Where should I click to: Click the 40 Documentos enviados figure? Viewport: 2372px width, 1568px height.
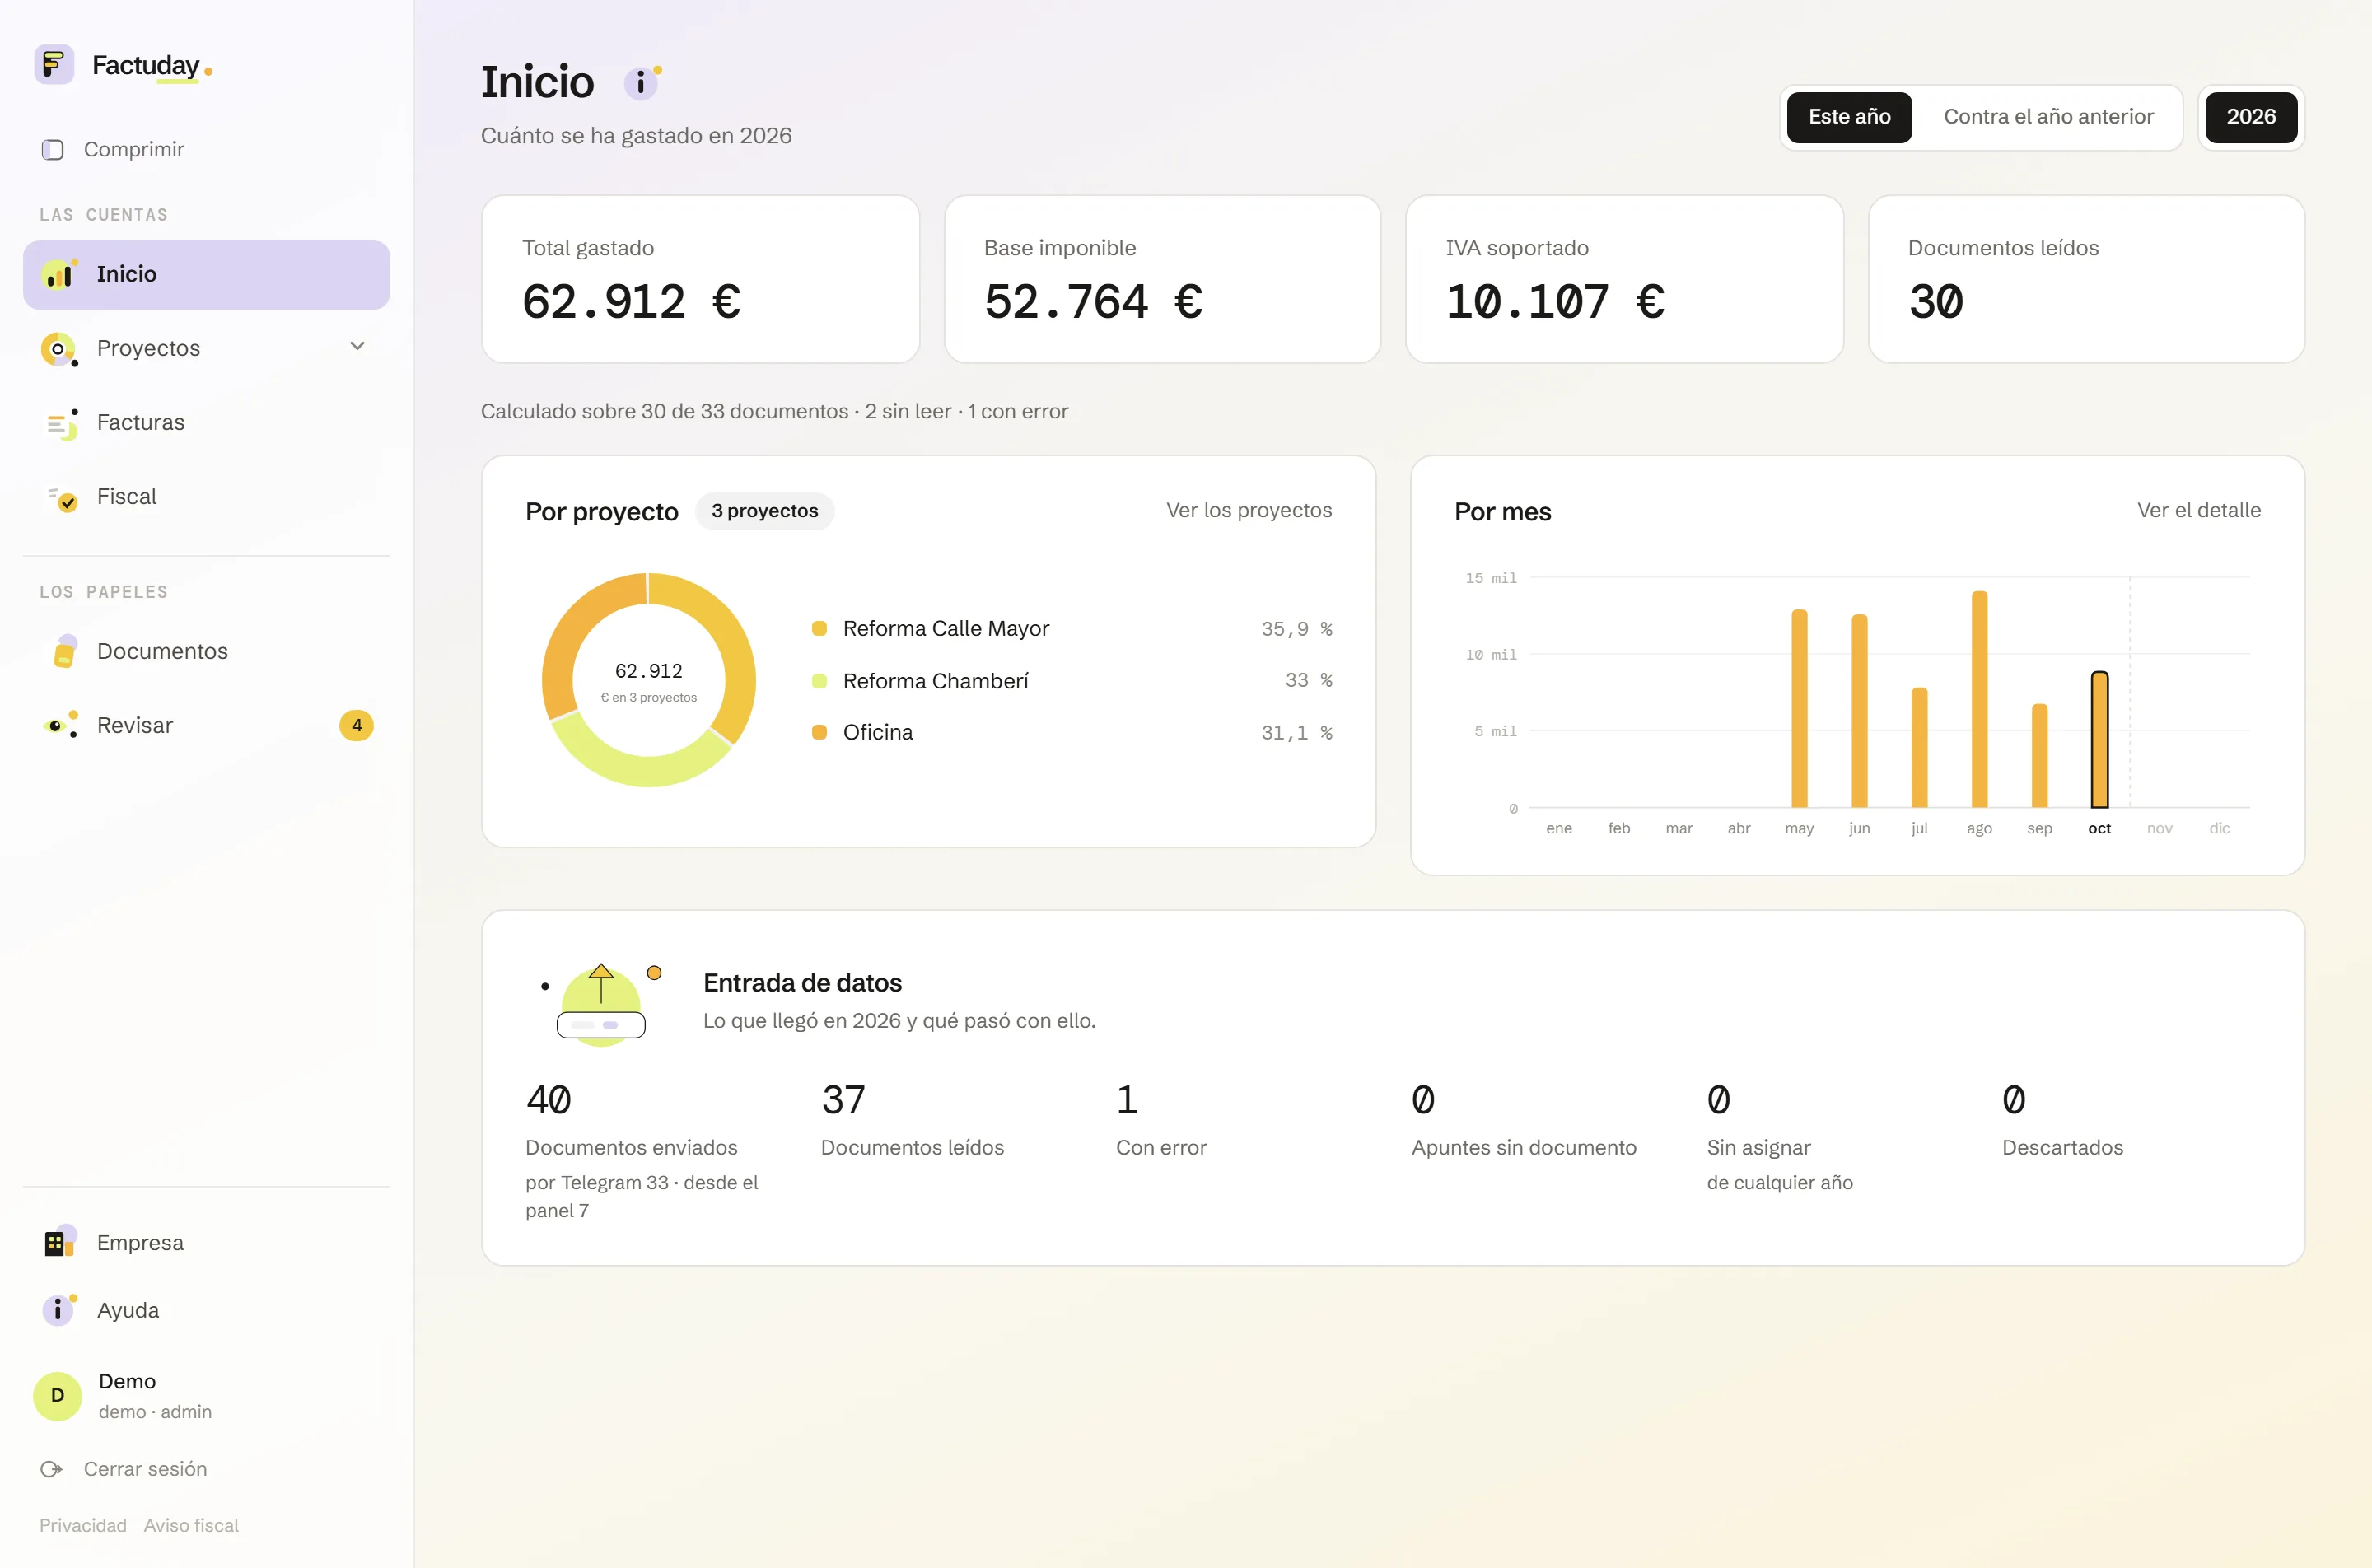pyautogui.click(x=549, y=1100)
